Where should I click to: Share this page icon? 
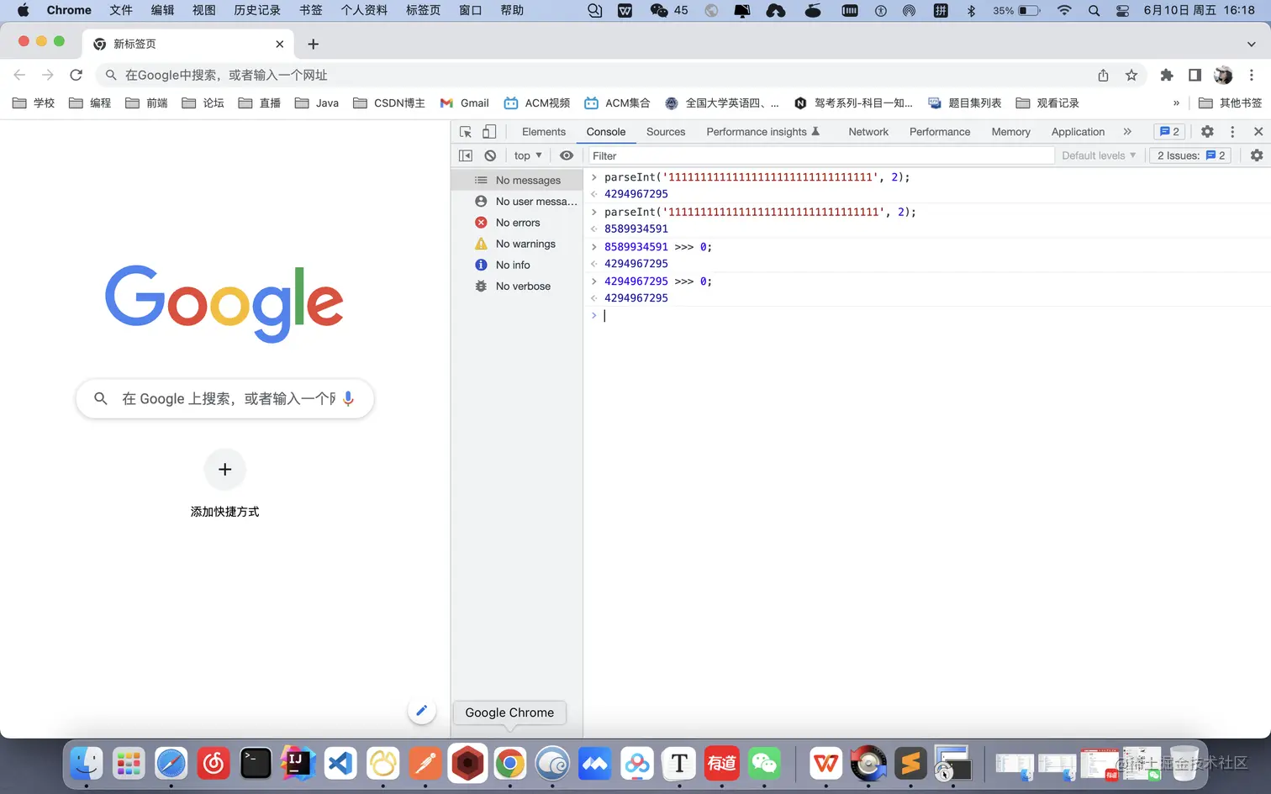pyautogui.click(x=1103, y=75)
